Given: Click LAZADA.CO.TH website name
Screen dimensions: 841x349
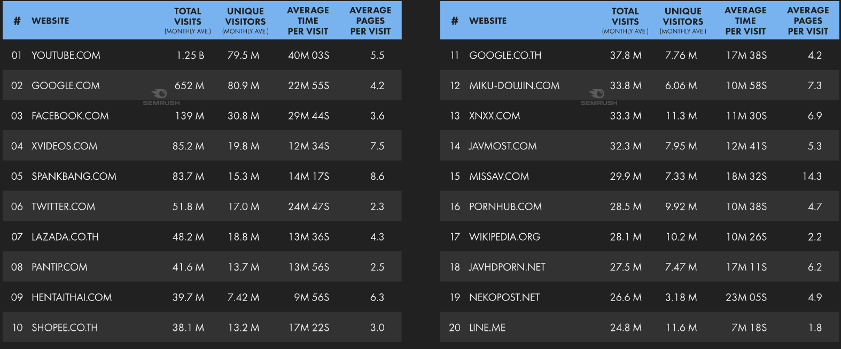Looking at the screenshot, I should coord(65,237).
